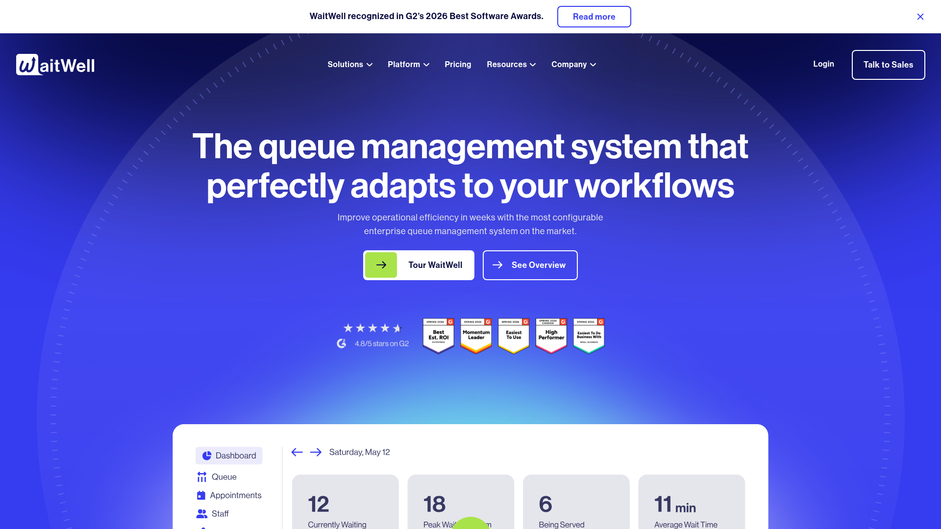Click the Best Est. ROI badge
Screen dimensions: 941x529
pyautogui.click(x=438, y=336)
